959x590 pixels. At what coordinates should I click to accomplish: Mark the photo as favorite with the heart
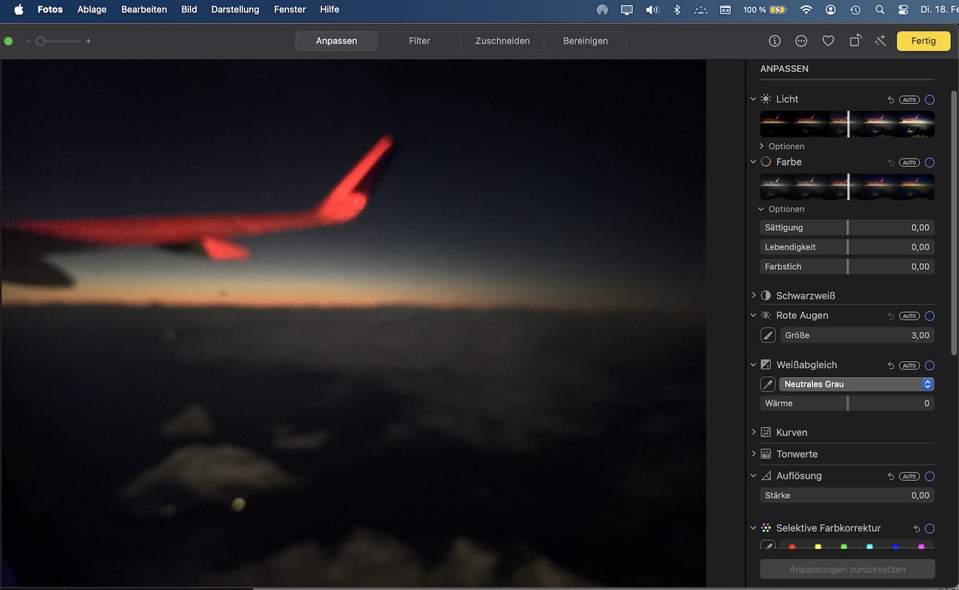(828, 41)
